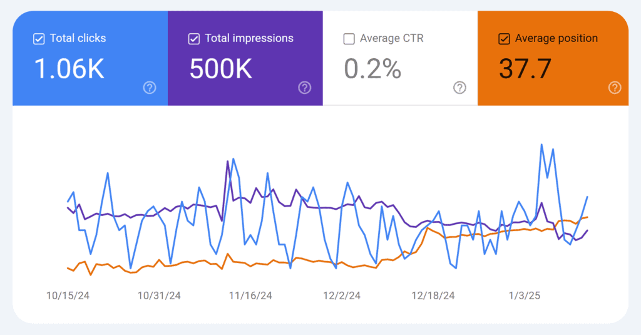
Task: Click the 12/18/24 date label
Action: pyautogui.click(x=433, y=296)
